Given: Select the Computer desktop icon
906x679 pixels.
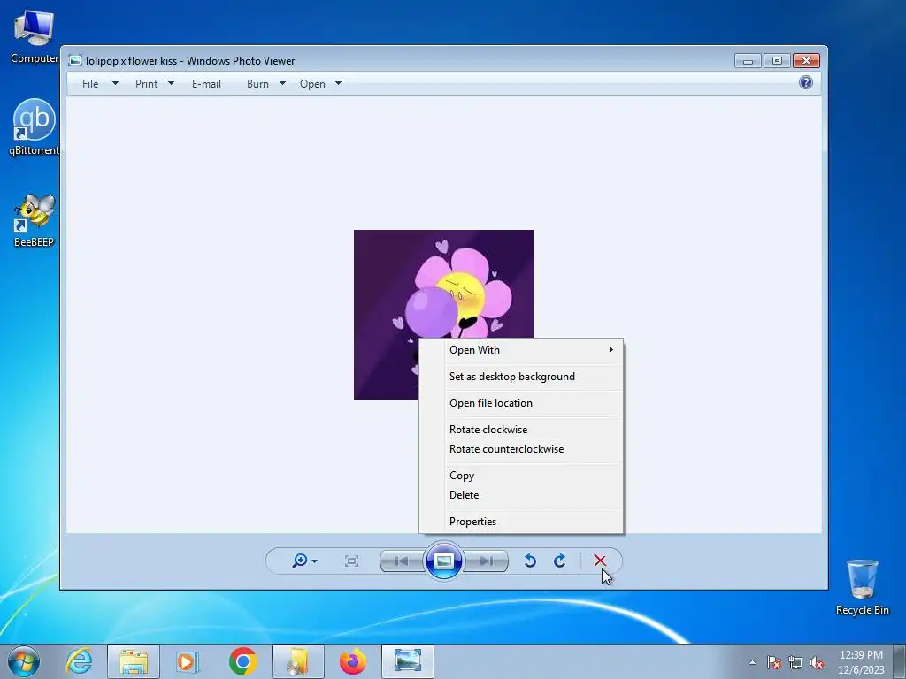Looking at the screenshot, I should point(35,37).
